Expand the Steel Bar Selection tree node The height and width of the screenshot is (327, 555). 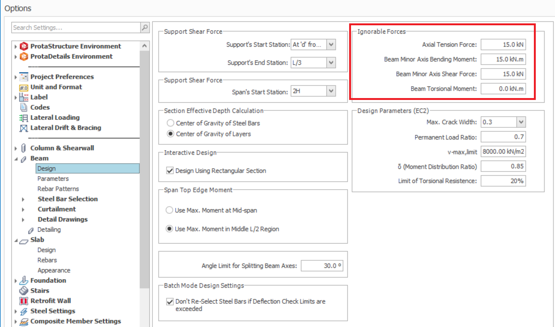[23, 199]
